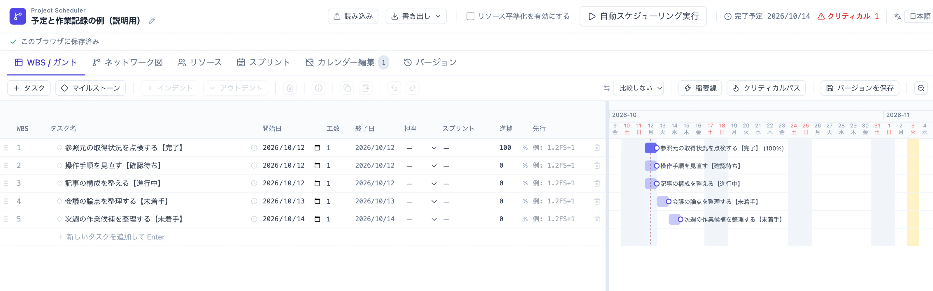933x291 pixels.
Task: Delete task 会議の論点を整理する row
Action: click(597, 201)
